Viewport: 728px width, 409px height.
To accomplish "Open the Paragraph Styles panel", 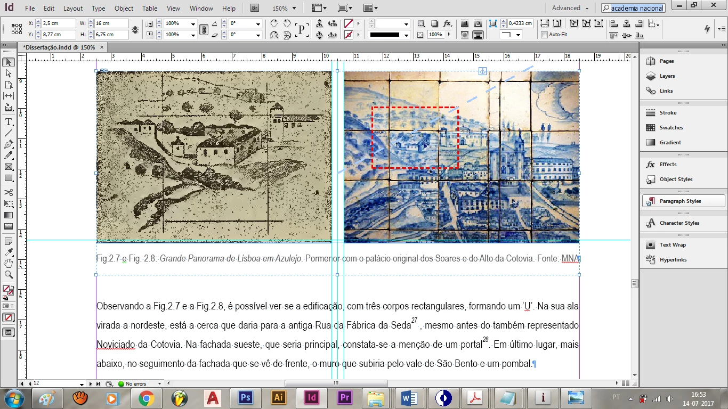I will (x=683, y=201).
